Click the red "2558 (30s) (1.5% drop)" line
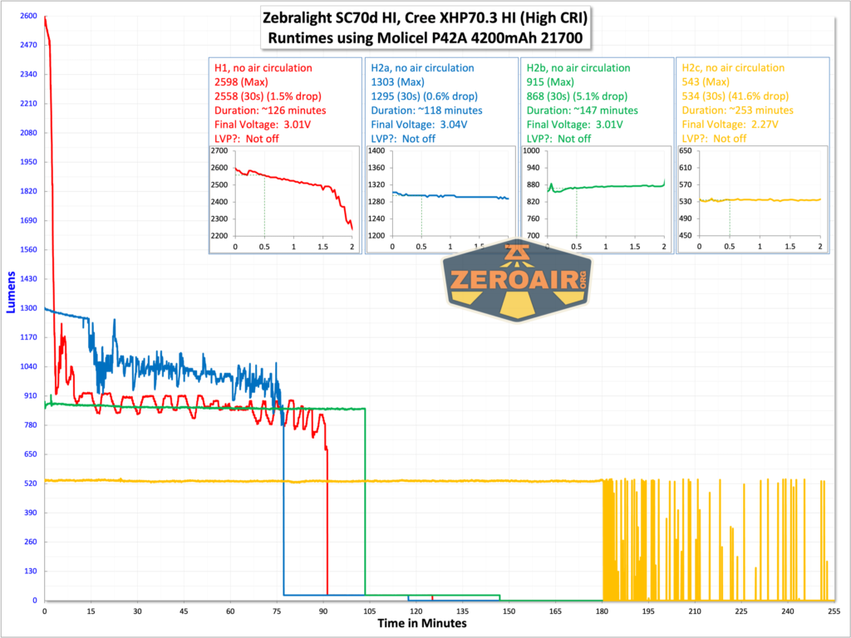The width and height of the screenshot is (851, 638). point(268,96)
